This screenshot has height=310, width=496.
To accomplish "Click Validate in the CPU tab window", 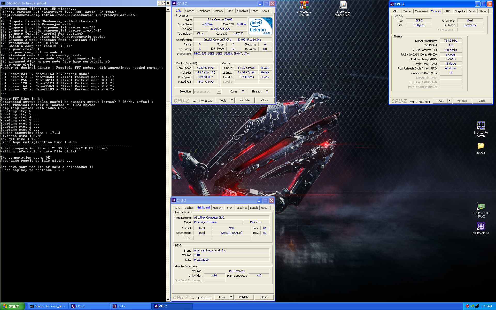I will click(245, 100).
